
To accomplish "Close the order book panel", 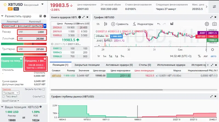I will (87, 17).
